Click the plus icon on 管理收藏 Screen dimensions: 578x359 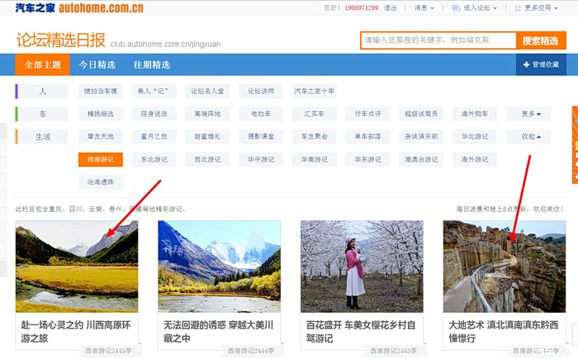[x=526, y=64]
